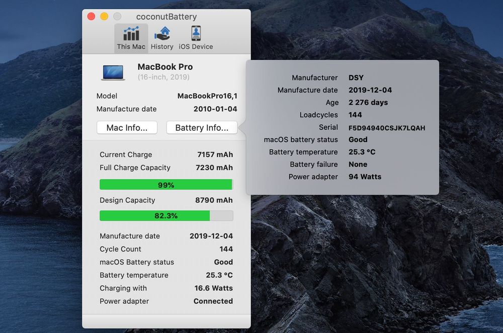
Task: Select the This Mac chart icon
Action: (x=131, y=34)
